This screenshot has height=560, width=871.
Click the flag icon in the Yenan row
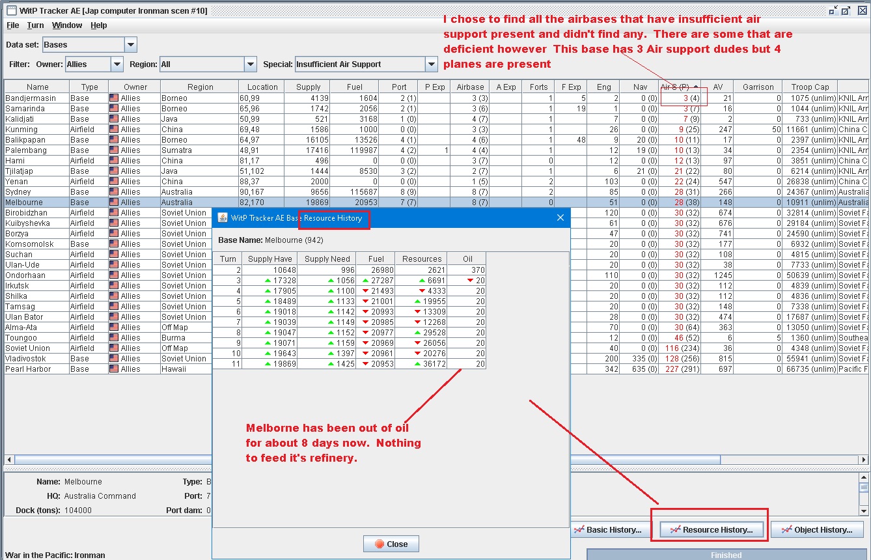[114, 182]
